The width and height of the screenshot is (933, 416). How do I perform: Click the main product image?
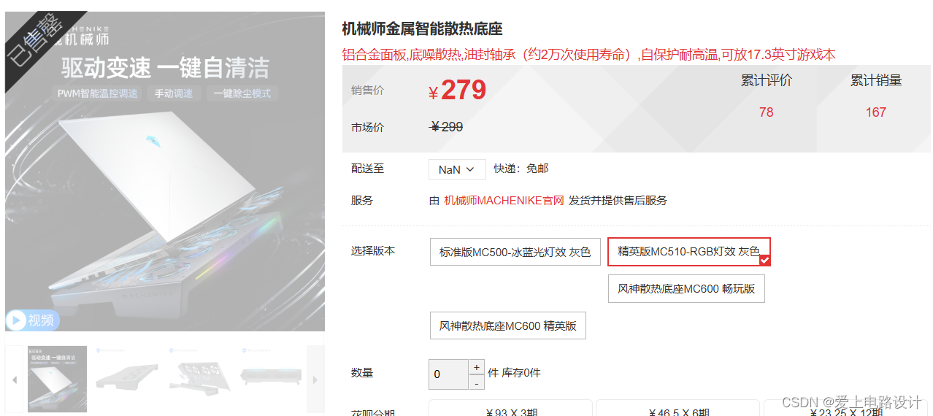click(x=165, y=171)
